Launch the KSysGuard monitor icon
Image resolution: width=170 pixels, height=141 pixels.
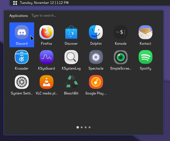(x=47, y=57)
